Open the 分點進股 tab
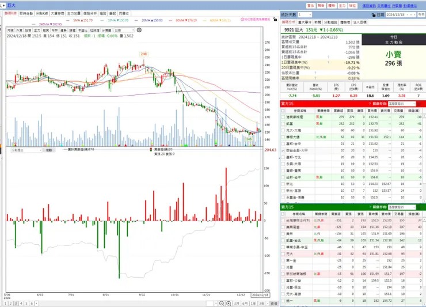The height and width of the screenshot is (307, 426). [x=330, y=22]
